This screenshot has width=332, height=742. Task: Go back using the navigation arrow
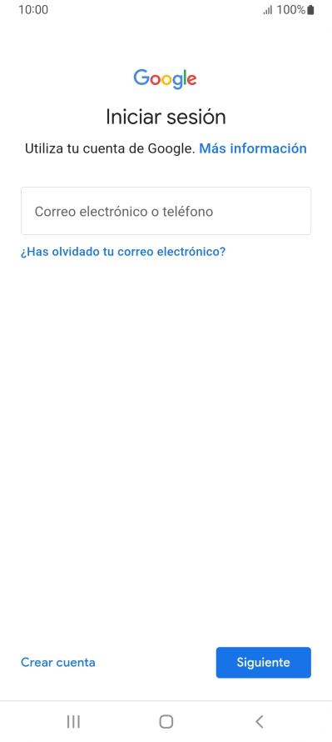[259, 722]
